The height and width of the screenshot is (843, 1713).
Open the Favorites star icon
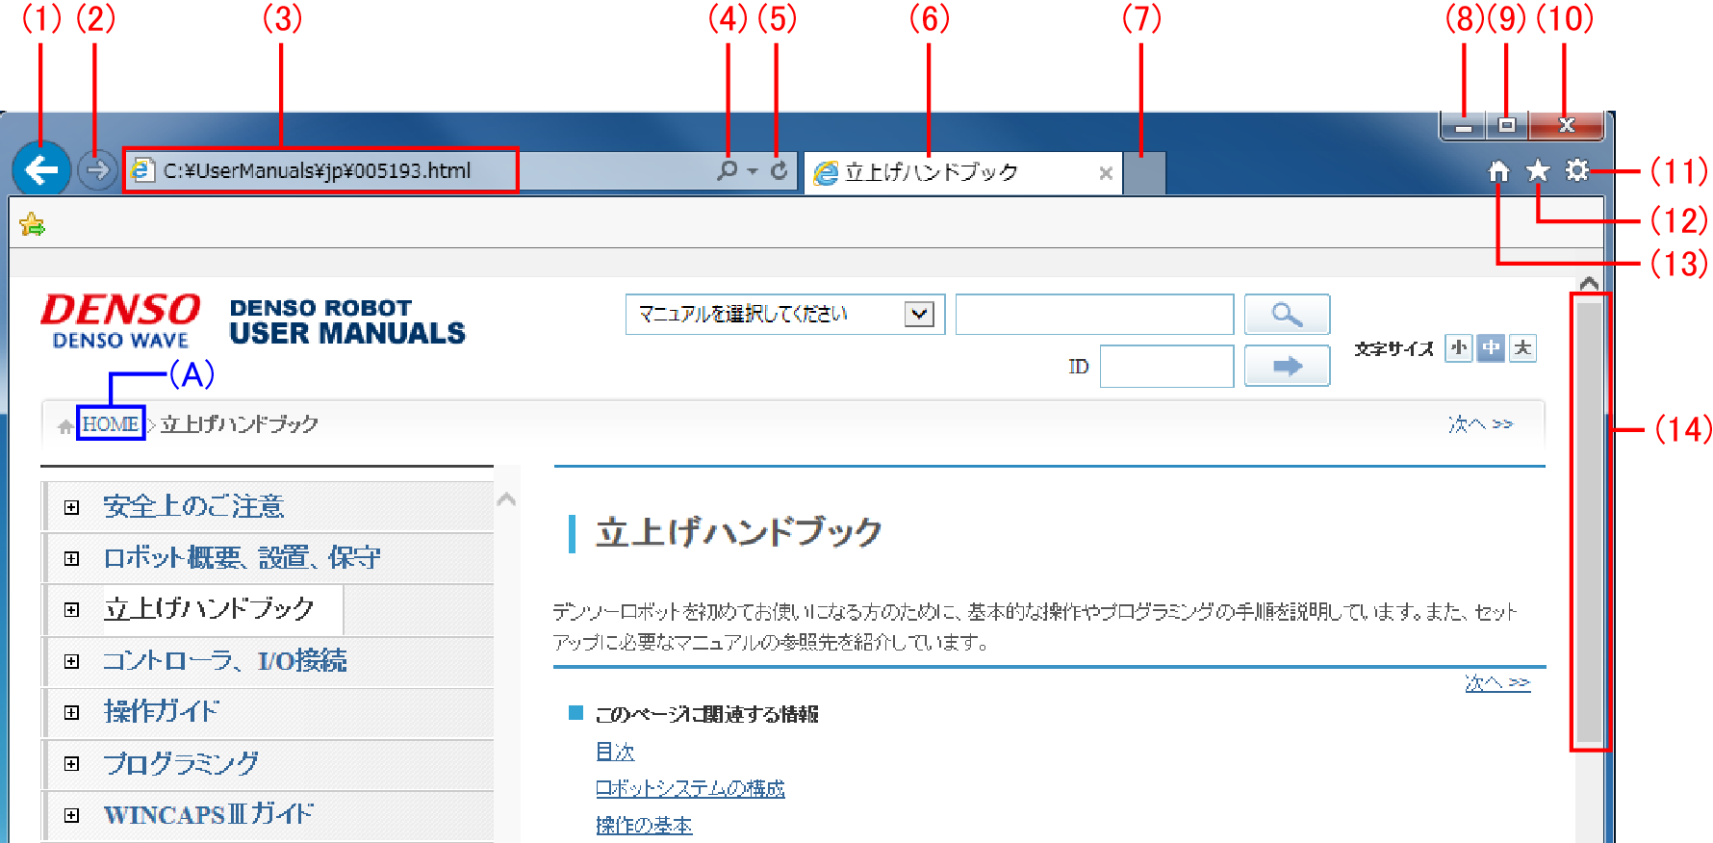pos(1538,171)
